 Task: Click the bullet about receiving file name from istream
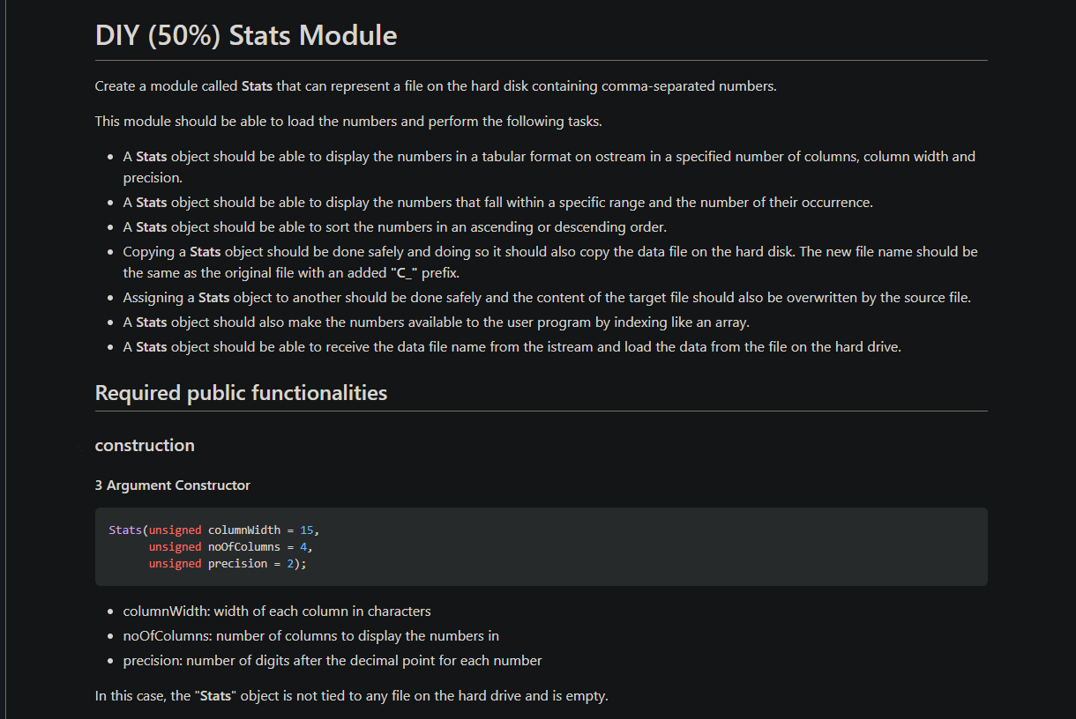512,347
